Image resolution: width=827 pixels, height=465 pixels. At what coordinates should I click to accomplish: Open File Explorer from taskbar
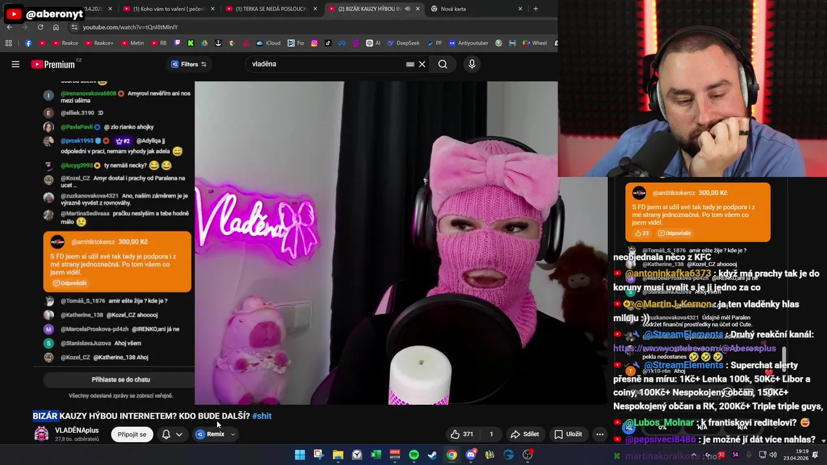pos(338,455)
